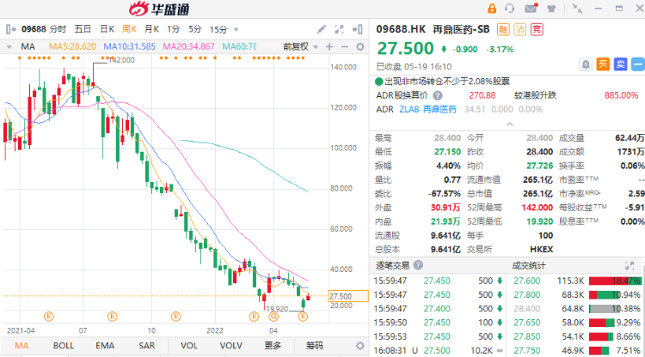Click the Q quarterly report marker

(x=273, y=317)
